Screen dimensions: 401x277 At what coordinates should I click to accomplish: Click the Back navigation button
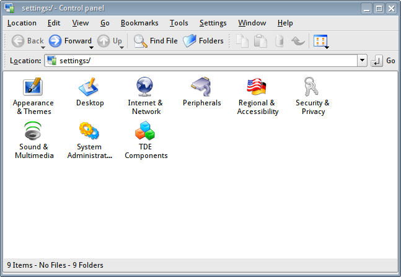pos(27,41)
